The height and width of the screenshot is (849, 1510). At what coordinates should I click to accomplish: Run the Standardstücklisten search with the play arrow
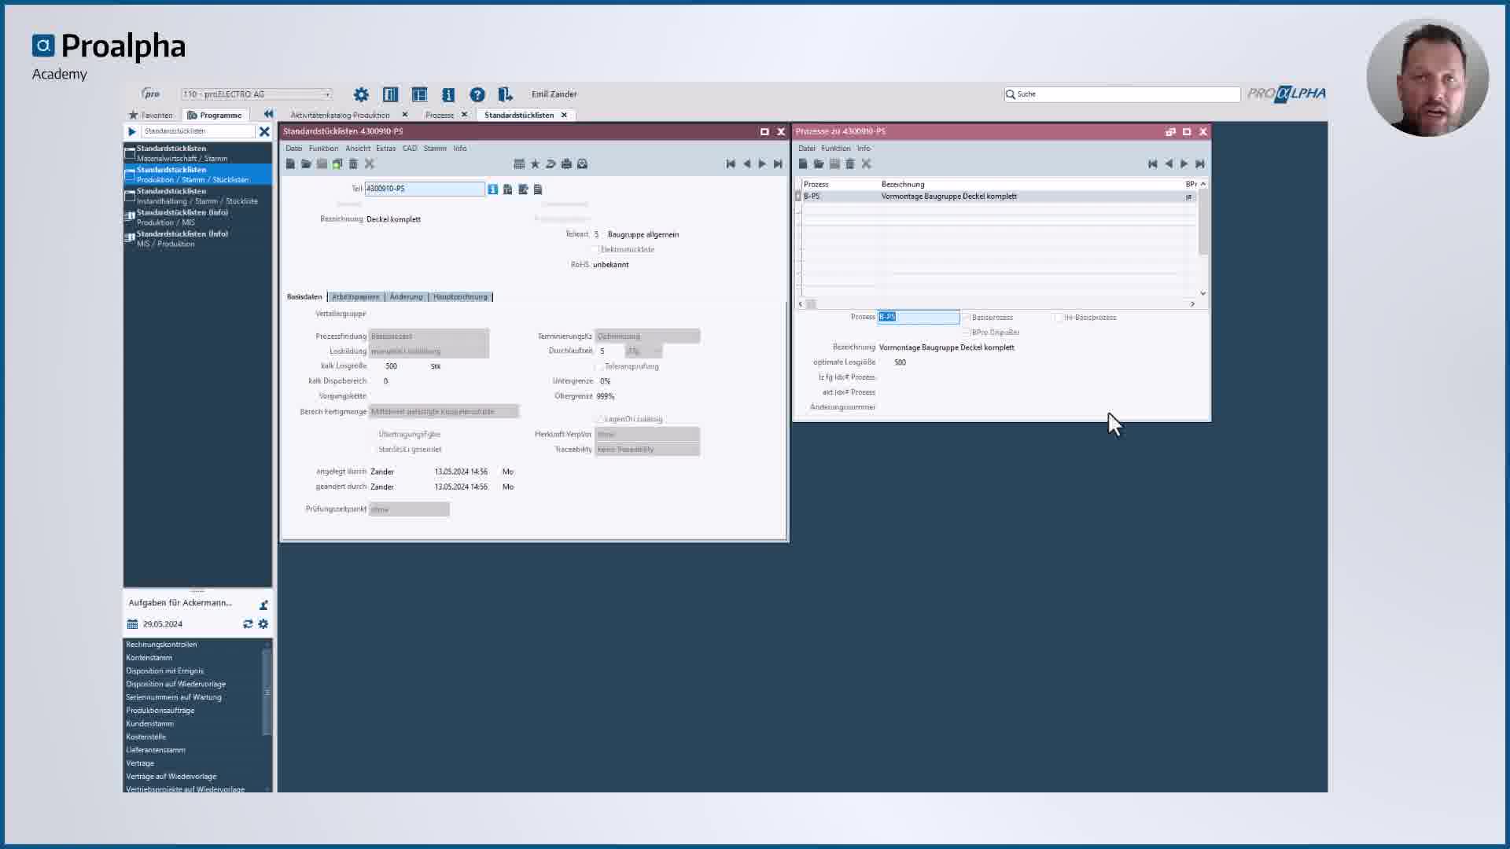pyautogui.click(x=132, y=131)
